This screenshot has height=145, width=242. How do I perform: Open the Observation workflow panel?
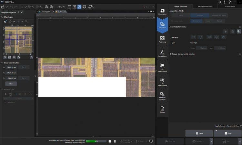pyautogui.click(x=162, y=12)
